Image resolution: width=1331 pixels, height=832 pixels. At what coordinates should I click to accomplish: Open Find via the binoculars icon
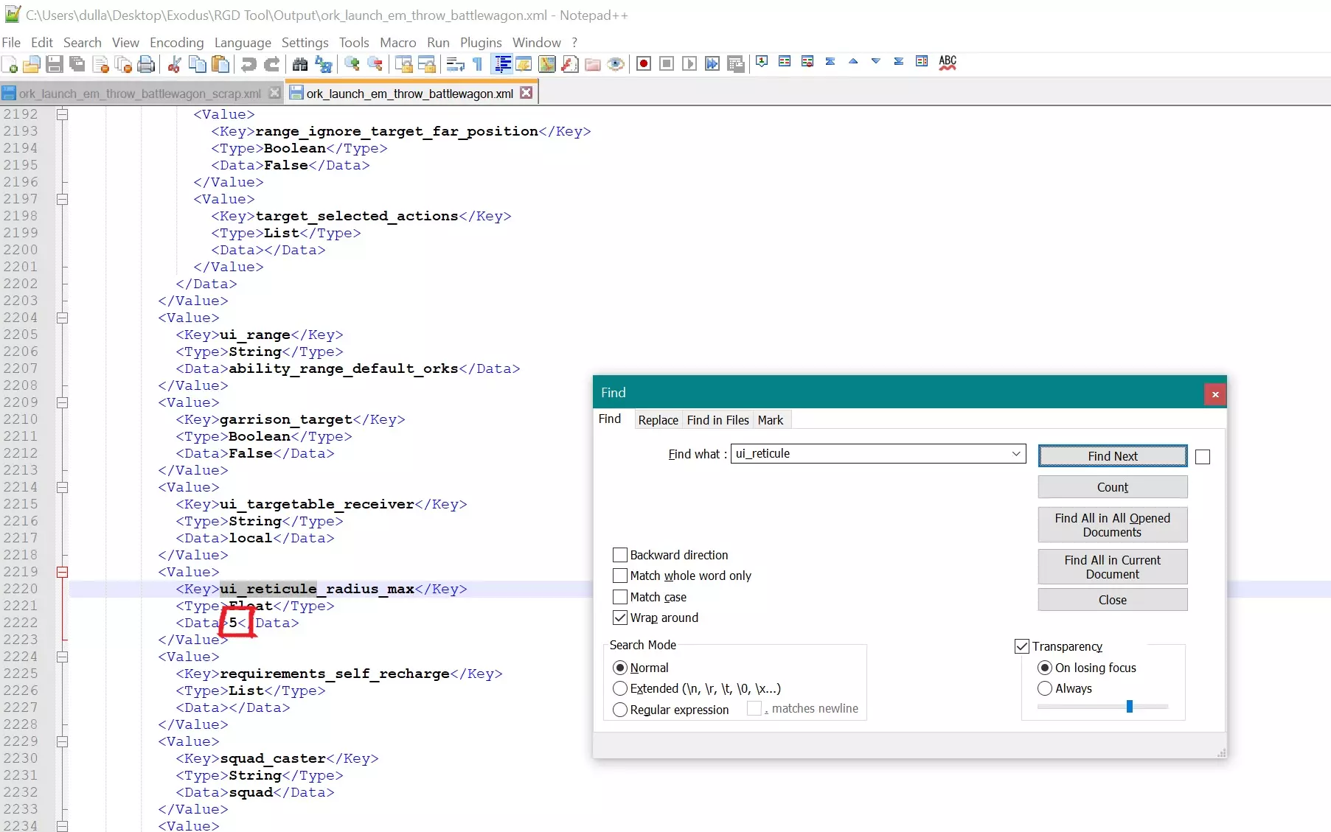[x=299, y=64]
